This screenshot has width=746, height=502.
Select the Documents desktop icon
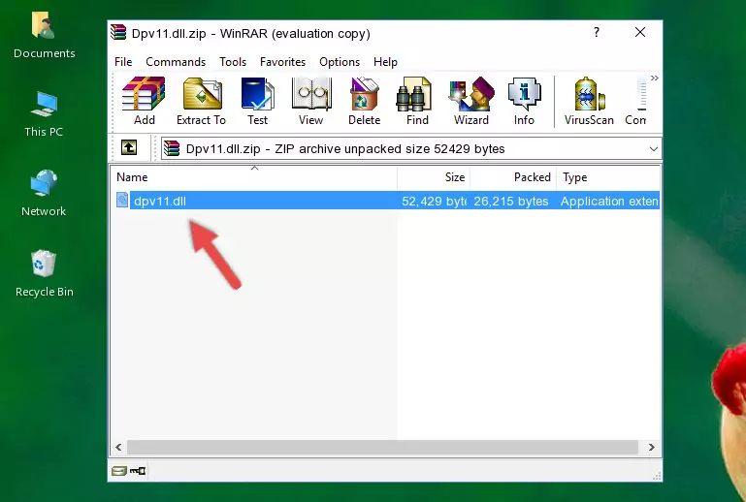point(44,35)
